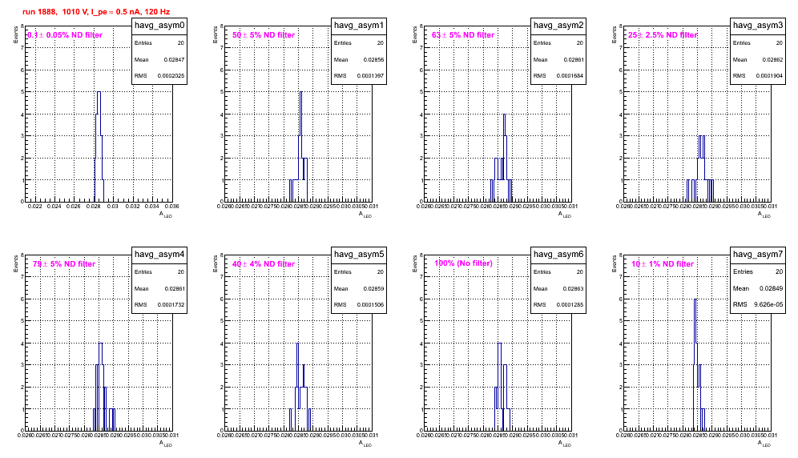Image resolution: width=798 pixels, height=458 pixels.
Task: Select the havg_asym2 stats box title
Action: 558,26
